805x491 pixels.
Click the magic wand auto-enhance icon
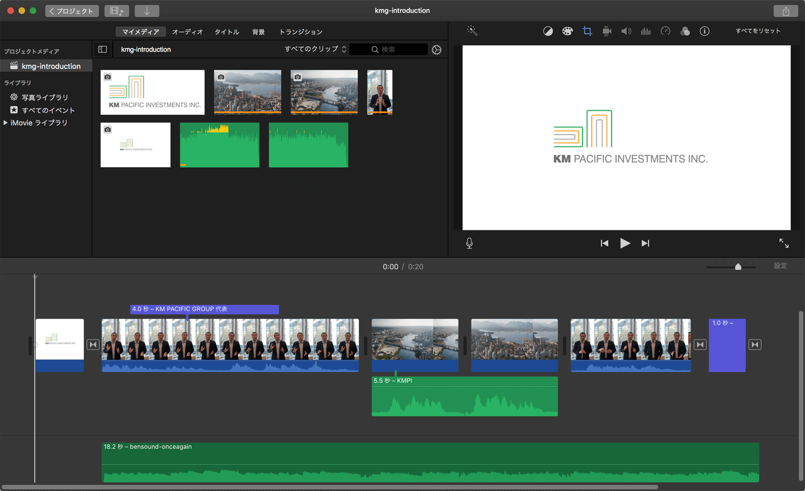pyautogui.click(x=472, y=31)
